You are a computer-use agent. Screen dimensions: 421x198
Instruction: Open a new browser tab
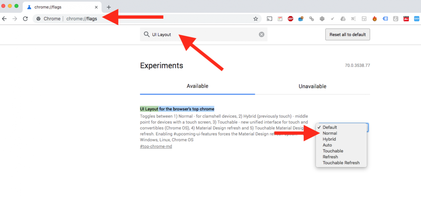coord(109,7)
